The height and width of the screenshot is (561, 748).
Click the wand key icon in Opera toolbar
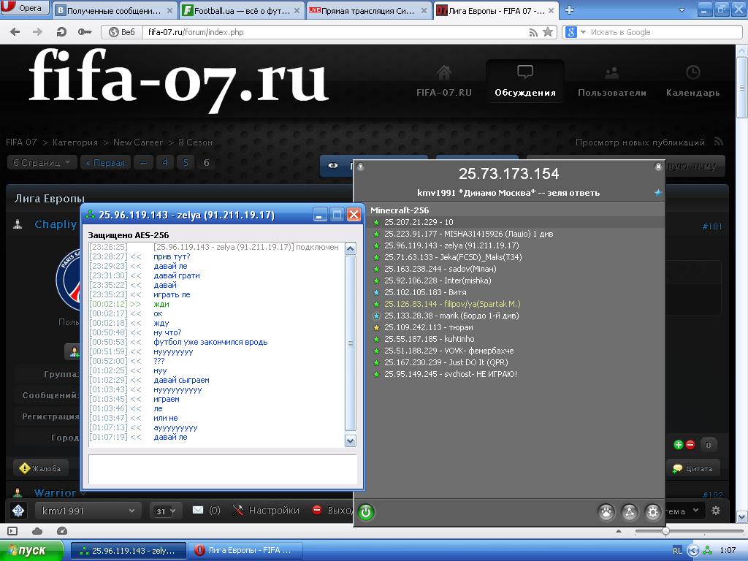(85, 32)
